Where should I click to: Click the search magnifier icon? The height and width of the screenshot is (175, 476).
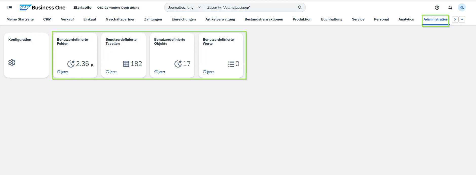coord(300,7)
